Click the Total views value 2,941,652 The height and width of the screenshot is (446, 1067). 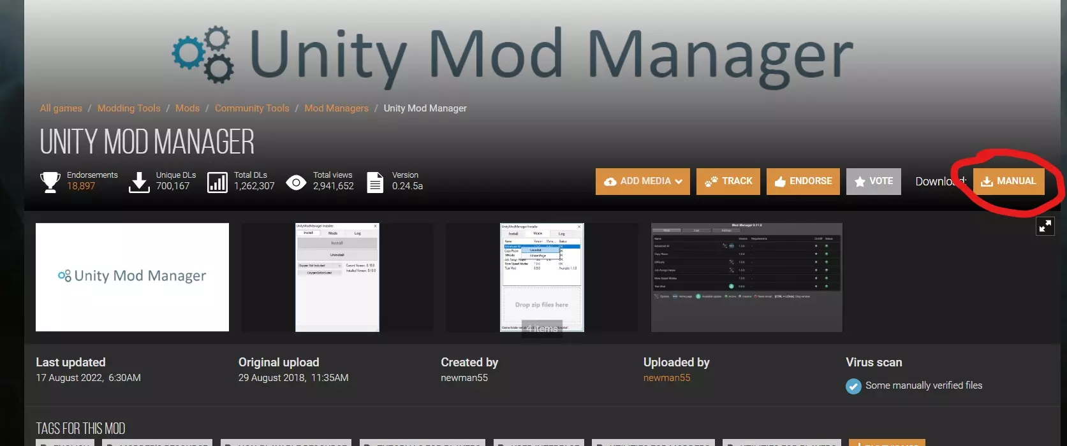(333, 186)
